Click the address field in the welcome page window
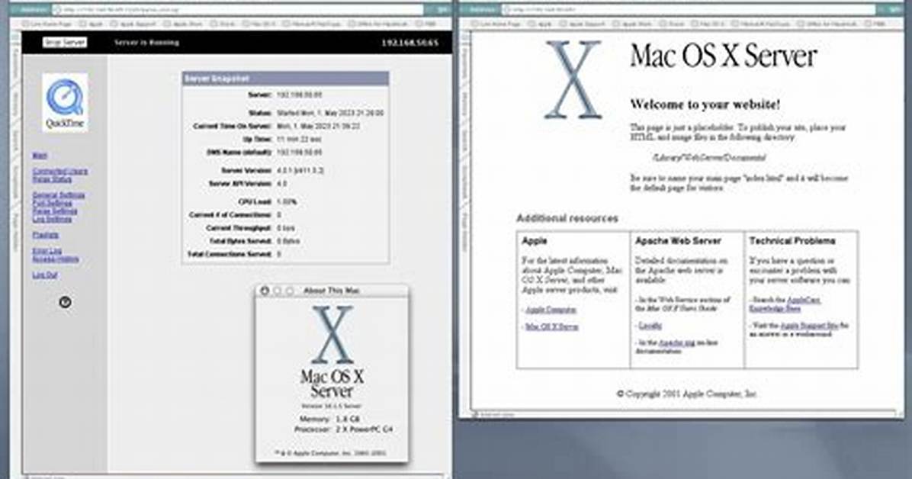This screenshot has height=479, width=912. [689, 10]
